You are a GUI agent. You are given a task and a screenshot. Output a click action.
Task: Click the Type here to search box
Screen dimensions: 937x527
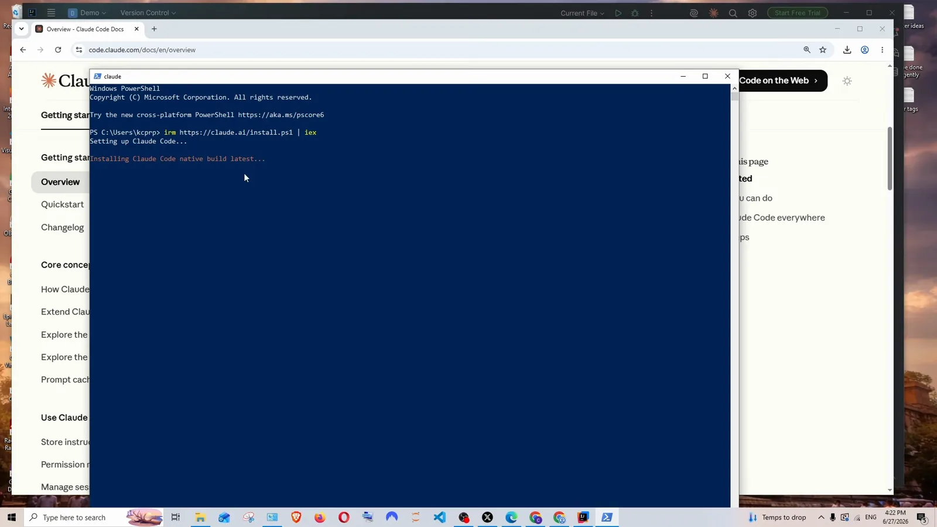94,518
